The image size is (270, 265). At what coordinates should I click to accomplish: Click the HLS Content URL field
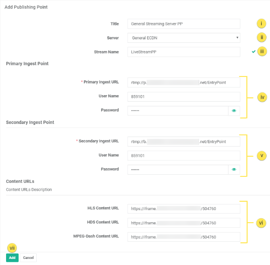coord(184,209)
